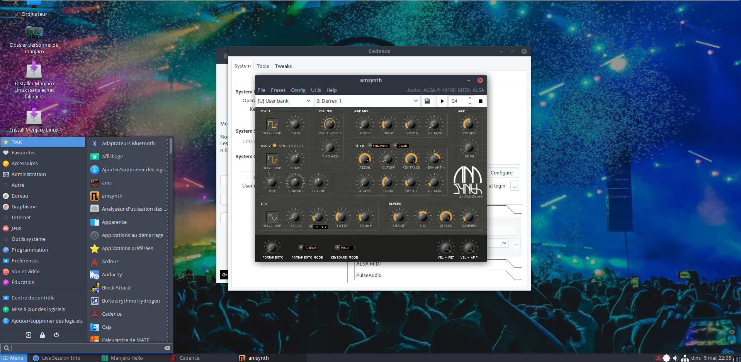Image resolution: width=741 pixels, height=362 pixels.
Task: Increase the test note C4 stepper
Action: [470, 99]
